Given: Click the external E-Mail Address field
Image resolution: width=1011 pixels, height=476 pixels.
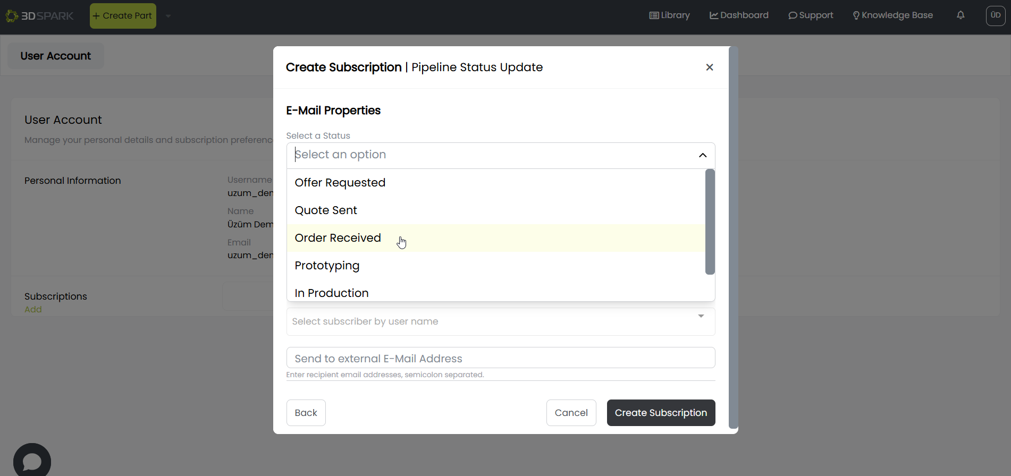Looking at the screenshot, I should click(x=500, y=359).
